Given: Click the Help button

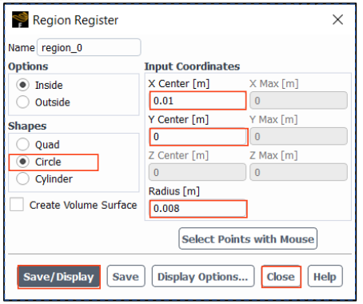Looking at the screenshot, I should tap(325, 276).
